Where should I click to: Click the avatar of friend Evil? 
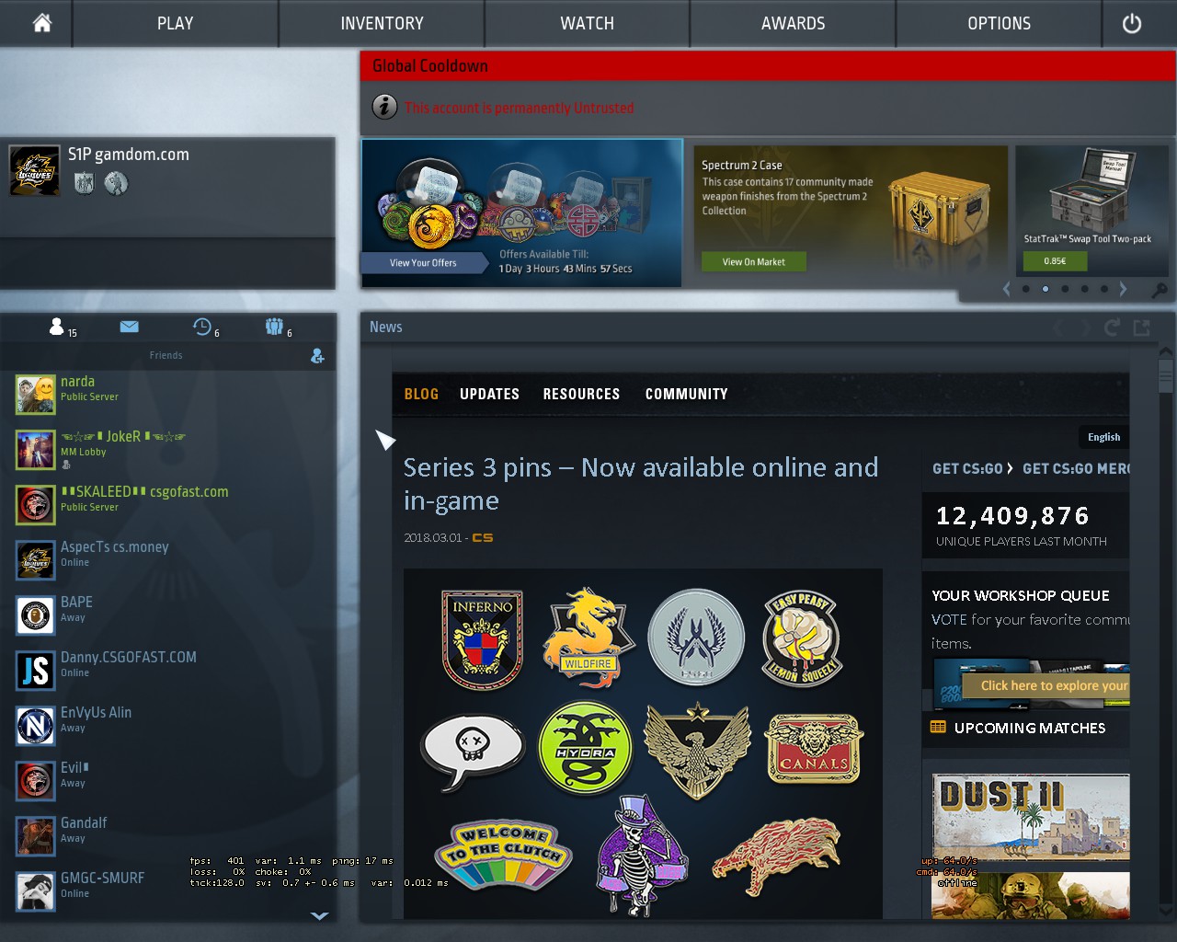click(36, 781)
